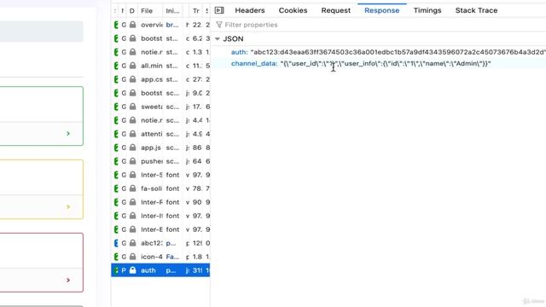Viewport: 546px width, 307px height.
Task: Select the app.css request row
Action: coord(161,79)
